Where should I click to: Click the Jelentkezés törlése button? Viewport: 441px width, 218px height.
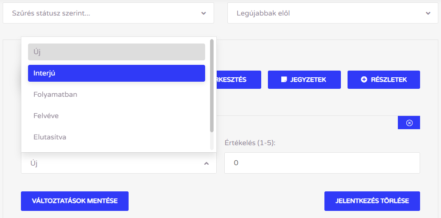click(372, 201)
